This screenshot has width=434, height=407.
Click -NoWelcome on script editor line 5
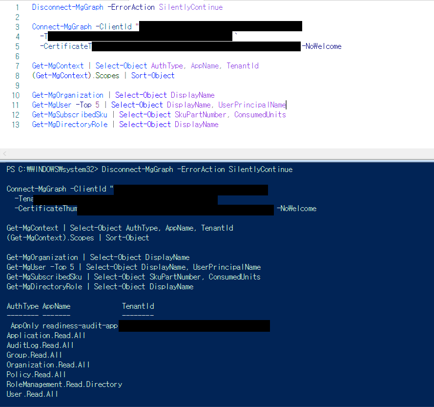(x=322, y=46)
